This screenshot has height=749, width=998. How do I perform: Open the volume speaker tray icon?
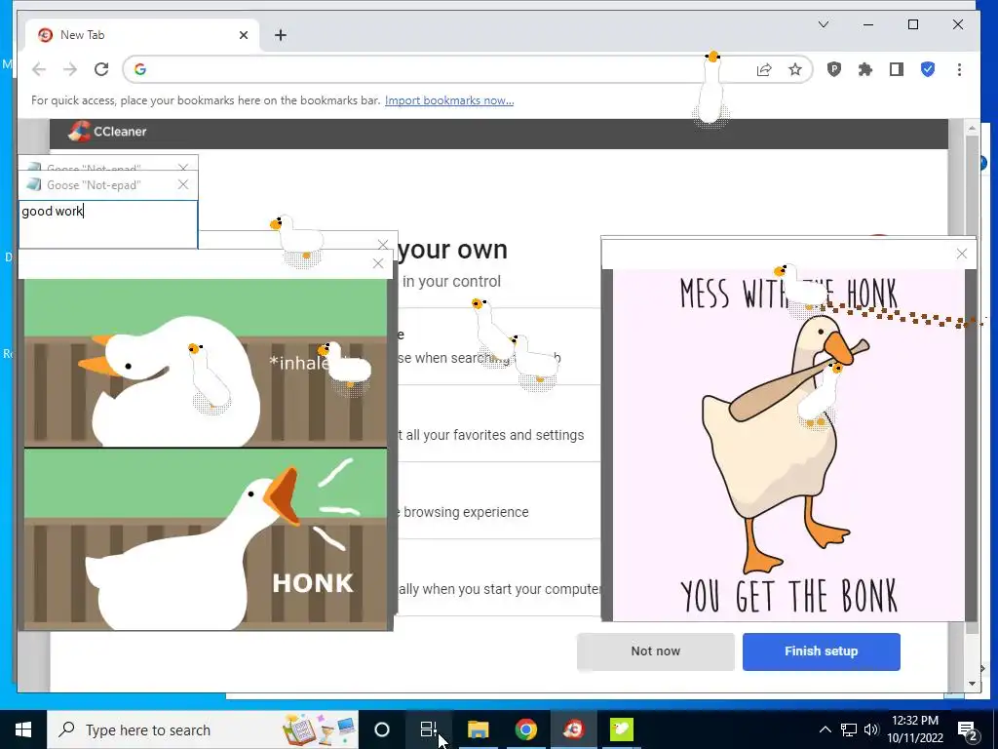pos(871,729)
